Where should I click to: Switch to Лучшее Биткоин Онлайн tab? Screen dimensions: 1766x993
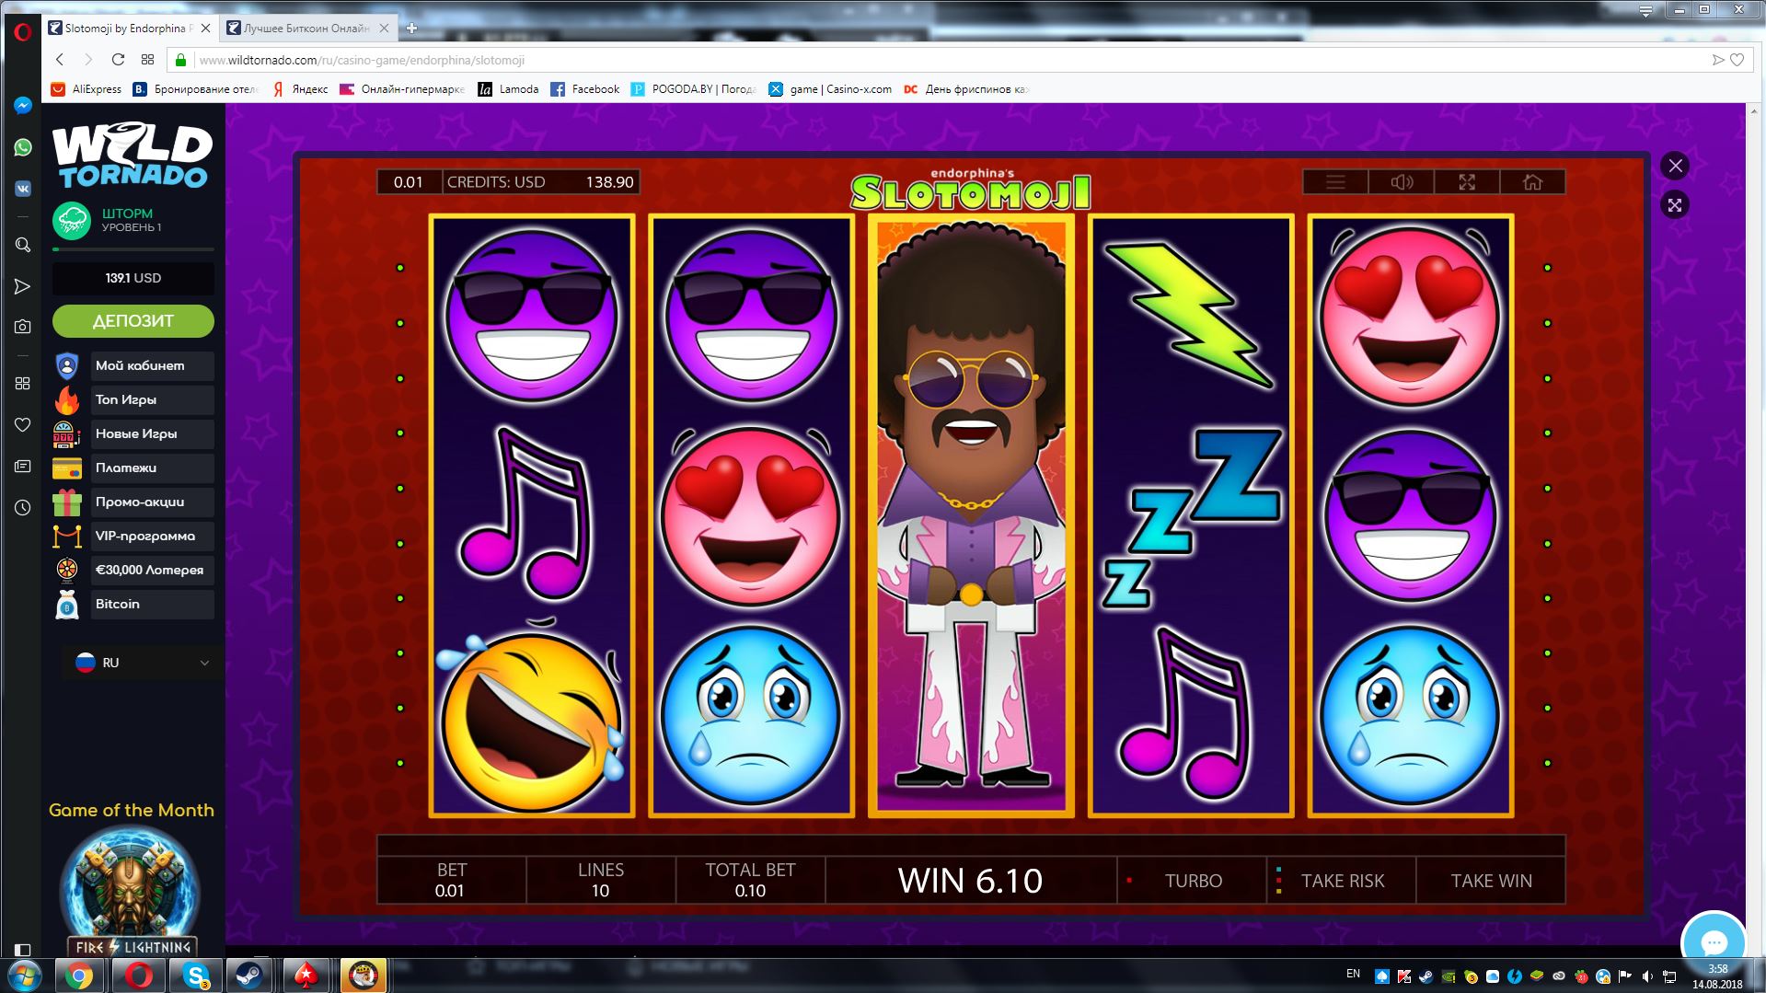tap(306, 29)
